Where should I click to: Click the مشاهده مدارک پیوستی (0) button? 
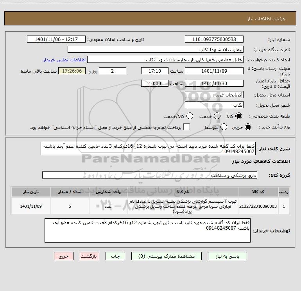tap(167, 256)
